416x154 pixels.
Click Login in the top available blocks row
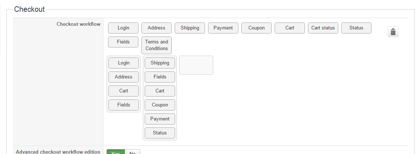pyautogui.click(x=123, y=28)
